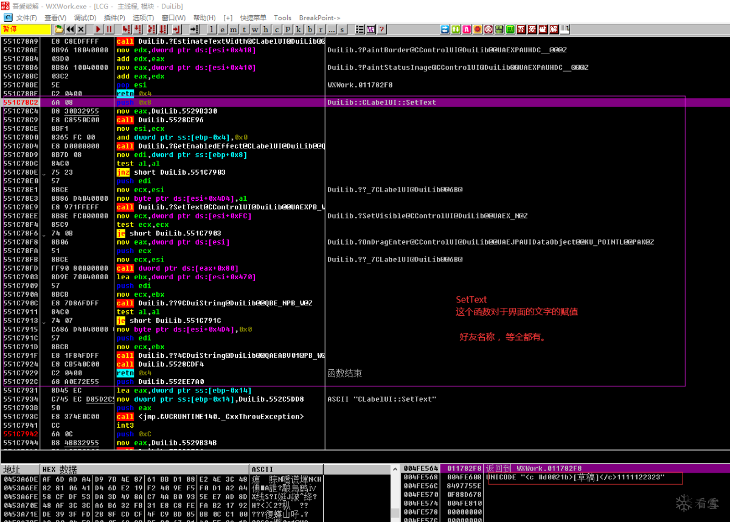730x522 pixels.
Task: Open the 帮助(H) menu
Action: click(x=204, y=18)
